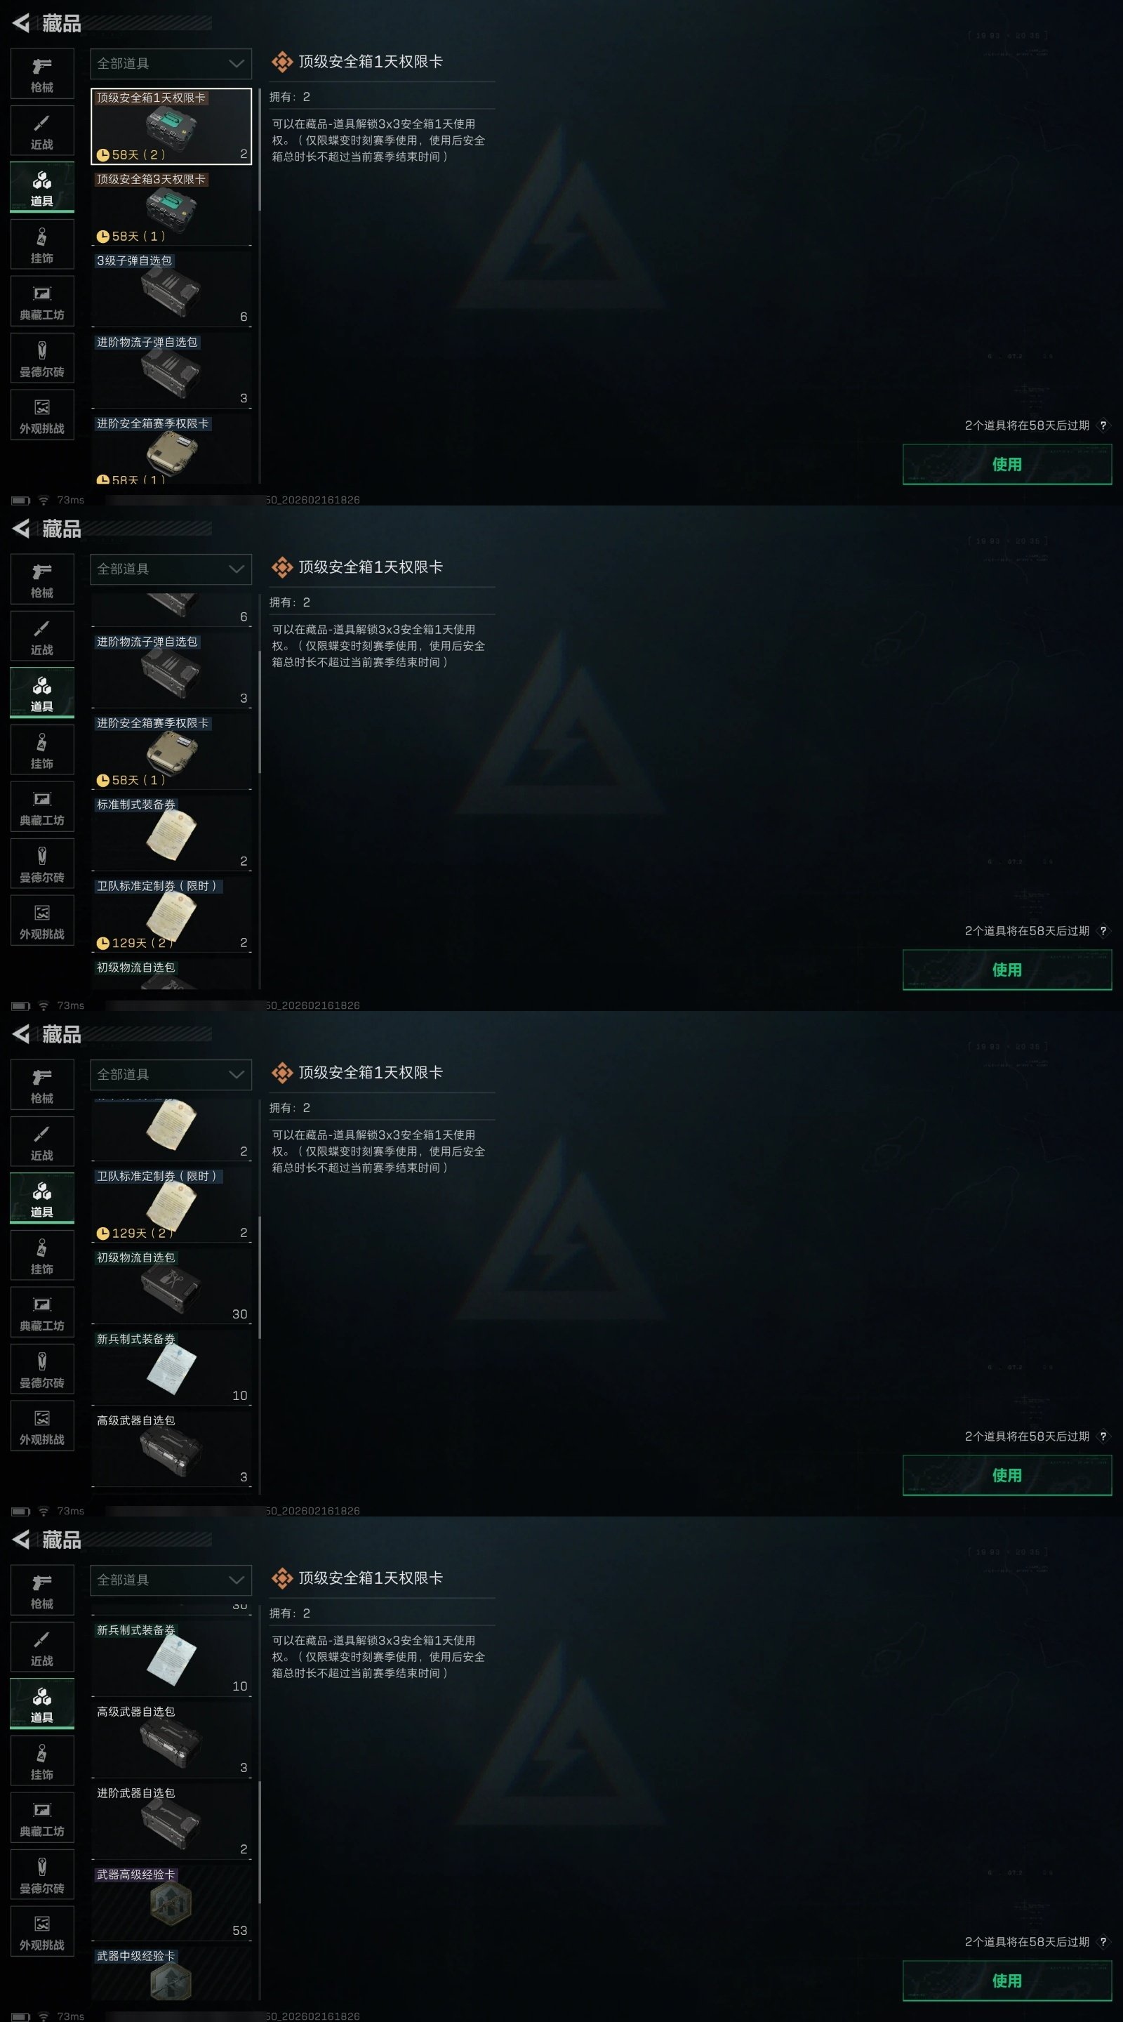The image size is (1123, 2022).
Task: Open 曼德尔砖 category beside the 武器高级经验卡 list
Action: coord(42,1875)
